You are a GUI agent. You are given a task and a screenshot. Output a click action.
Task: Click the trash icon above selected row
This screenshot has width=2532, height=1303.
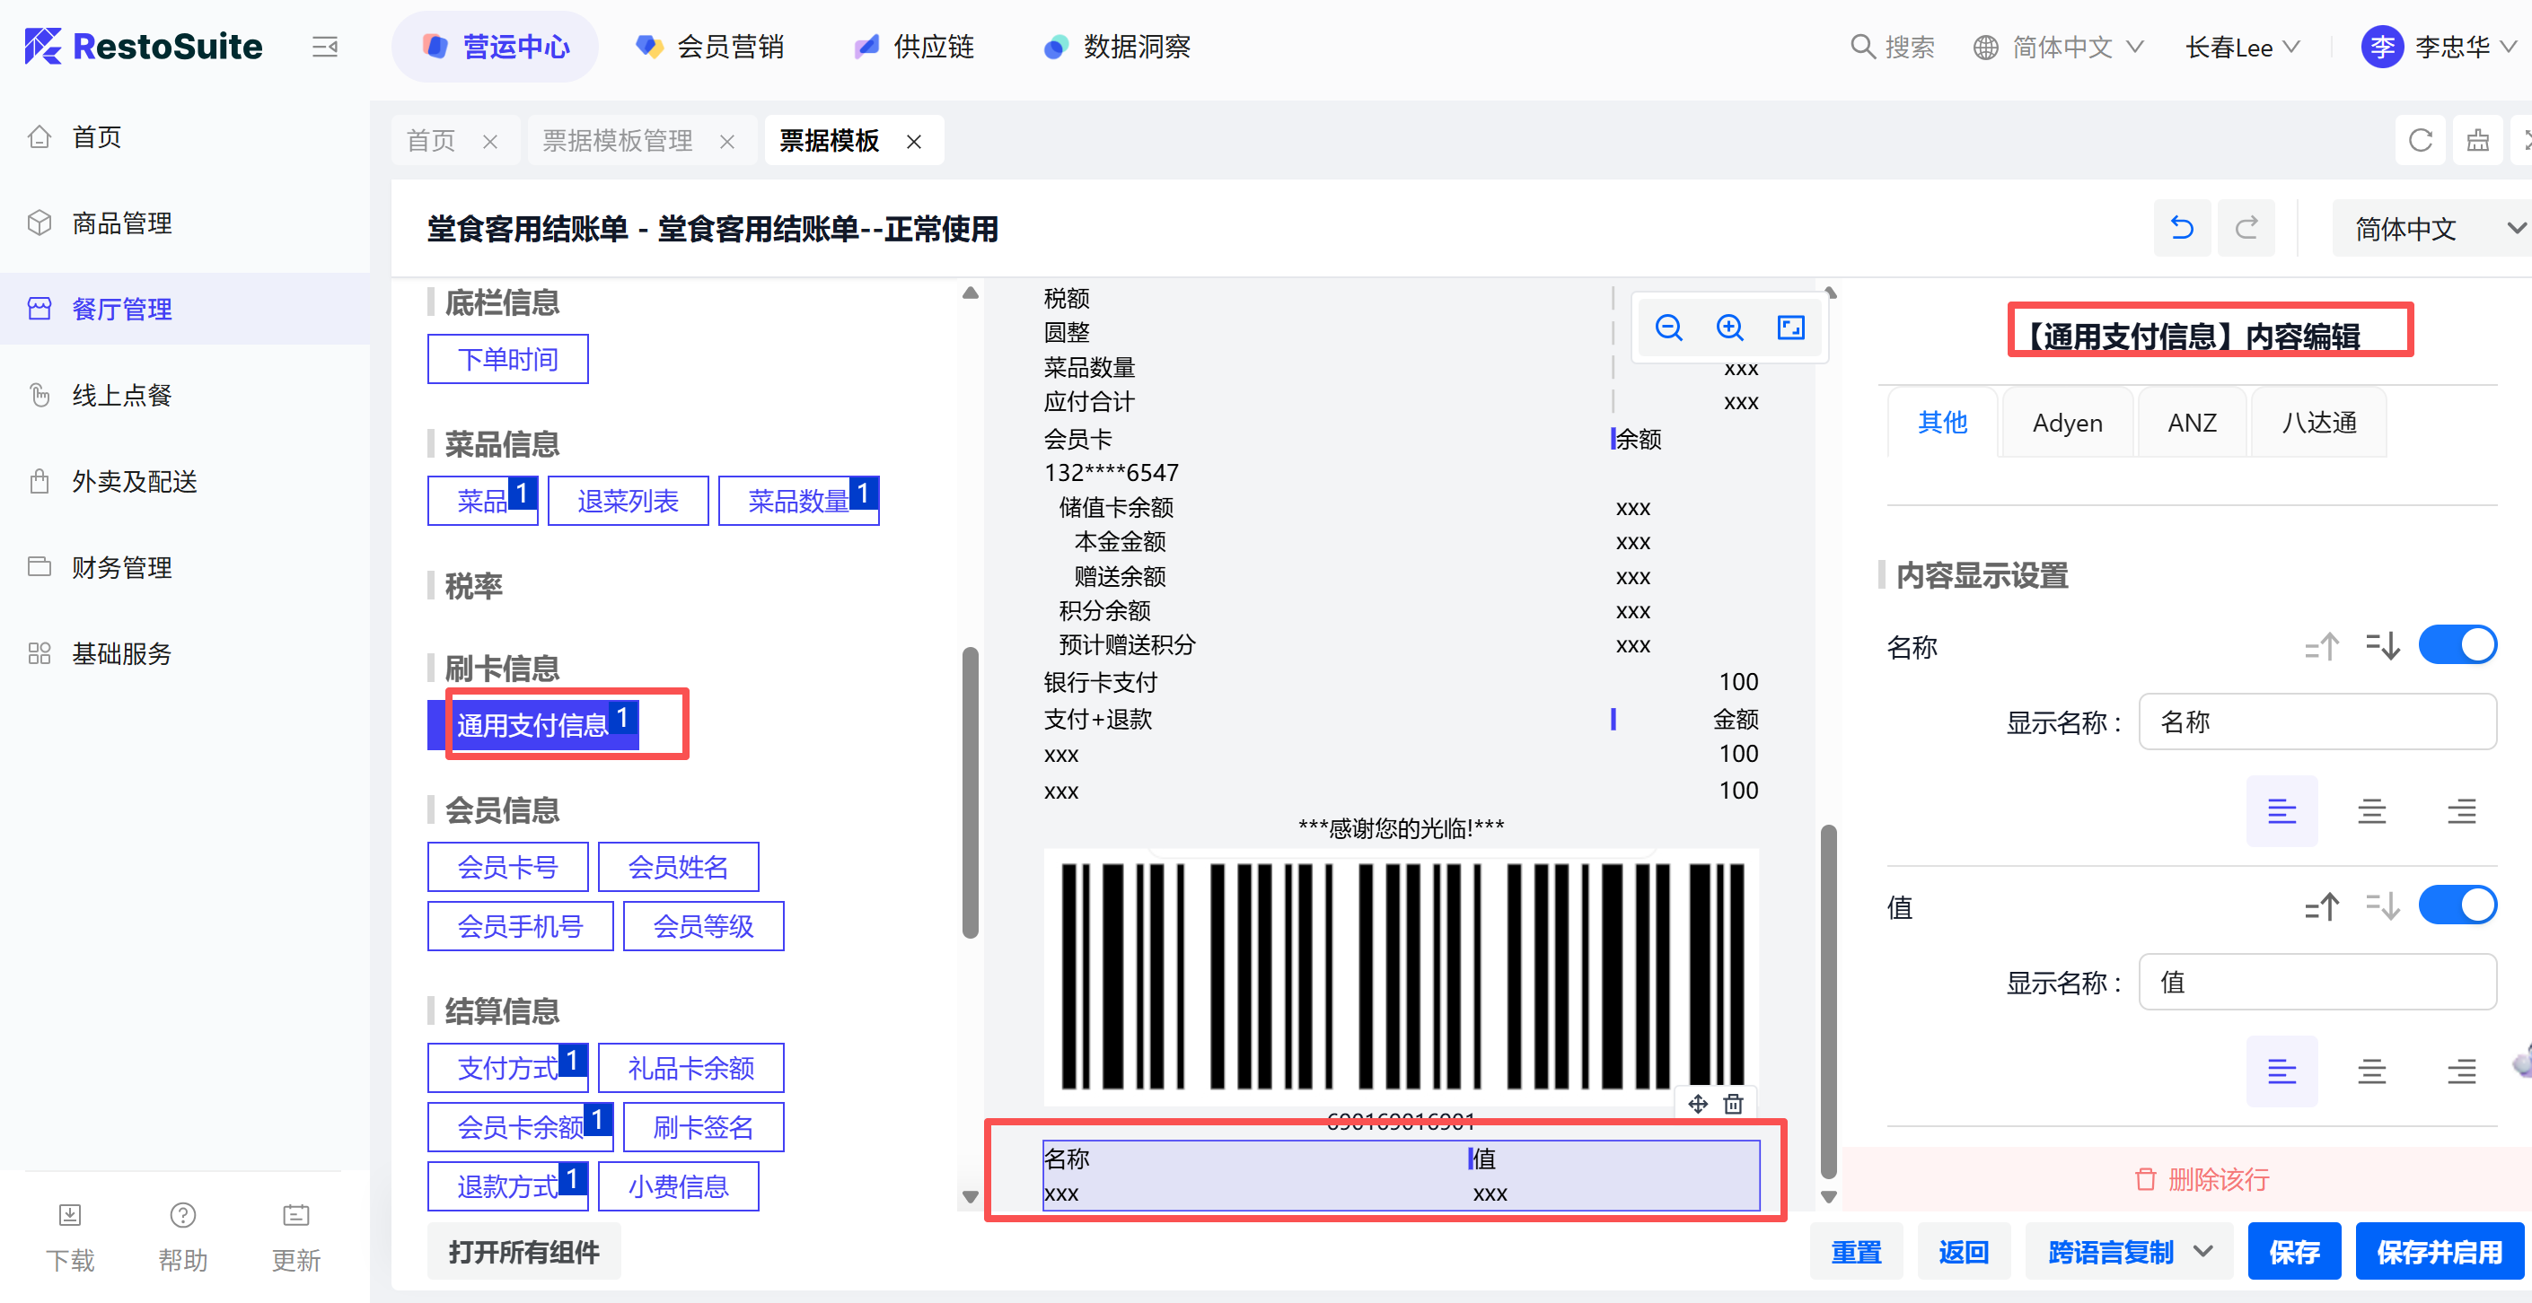pyautogui.click(x=1733, y=1104)
